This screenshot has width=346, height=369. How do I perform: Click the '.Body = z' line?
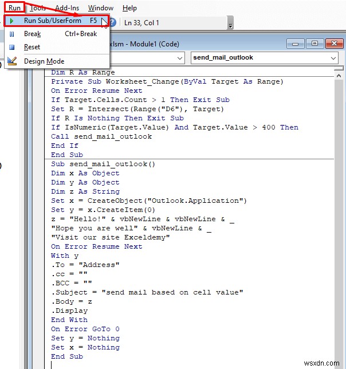(x=72, y=302)
